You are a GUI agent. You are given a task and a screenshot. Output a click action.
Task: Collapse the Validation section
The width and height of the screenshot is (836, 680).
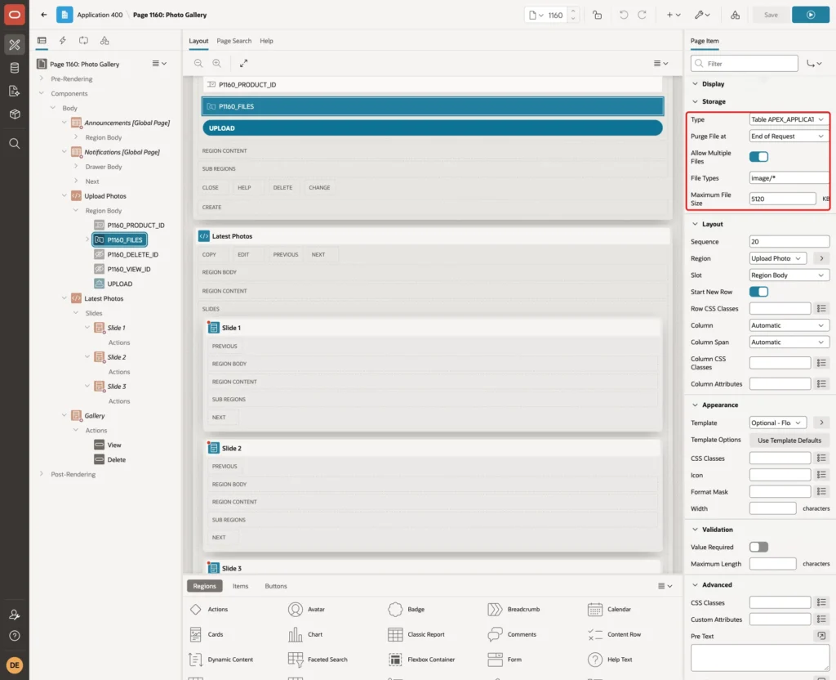[695, 530]
